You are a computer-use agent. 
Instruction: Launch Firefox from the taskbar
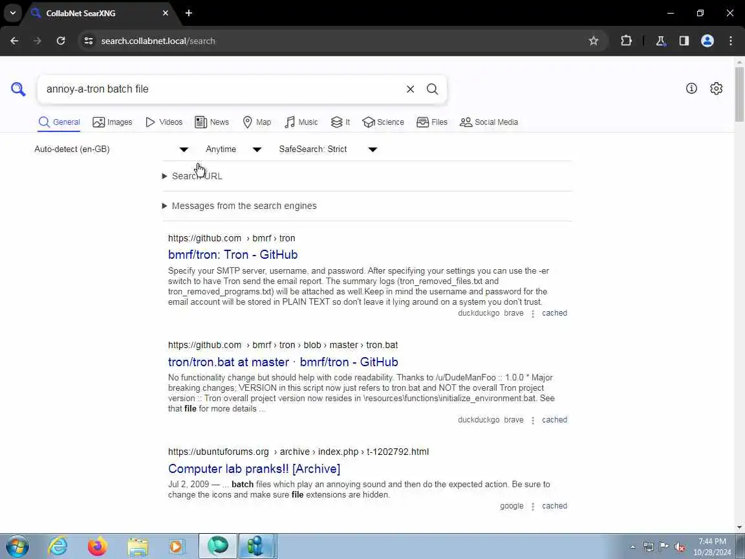[x=98, y=546]
